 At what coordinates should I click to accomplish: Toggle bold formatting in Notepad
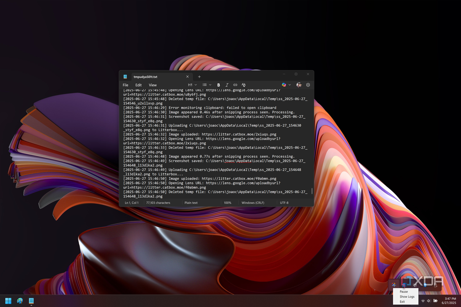(x=218, y=85)
